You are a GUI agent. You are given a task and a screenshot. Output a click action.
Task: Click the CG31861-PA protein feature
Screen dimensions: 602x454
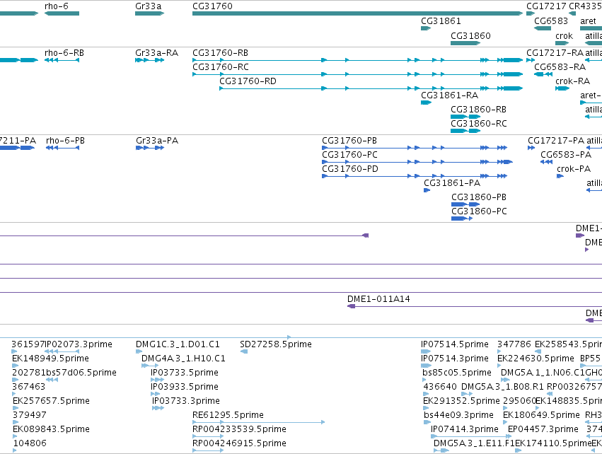tap(427, 190)
